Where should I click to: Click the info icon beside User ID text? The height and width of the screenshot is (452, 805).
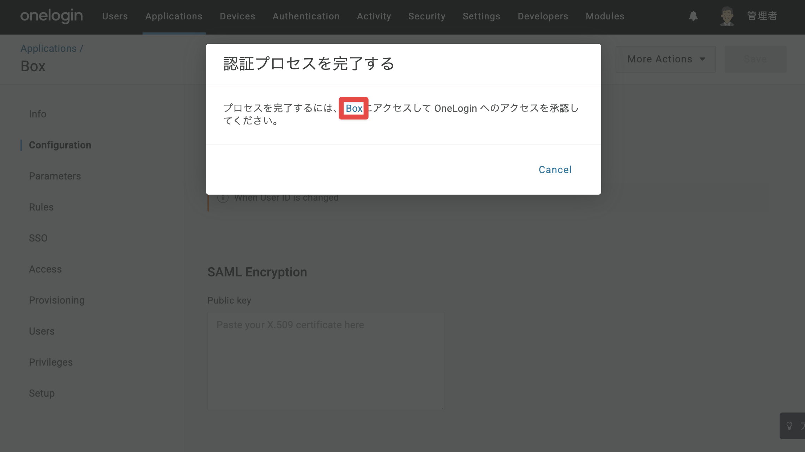pyautogui.click(x=223, y=198)
